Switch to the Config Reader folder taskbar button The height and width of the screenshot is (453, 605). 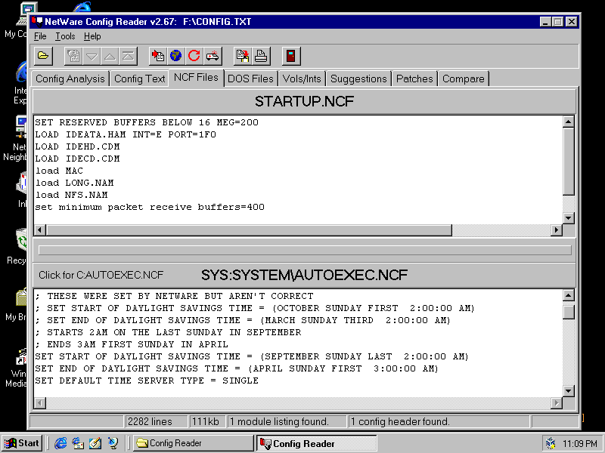coord(193,443)
